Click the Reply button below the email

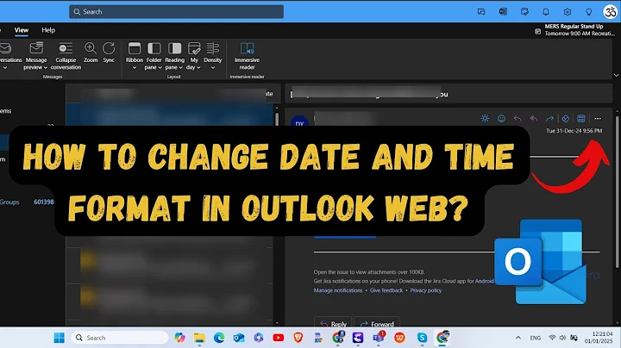[334, 324]
